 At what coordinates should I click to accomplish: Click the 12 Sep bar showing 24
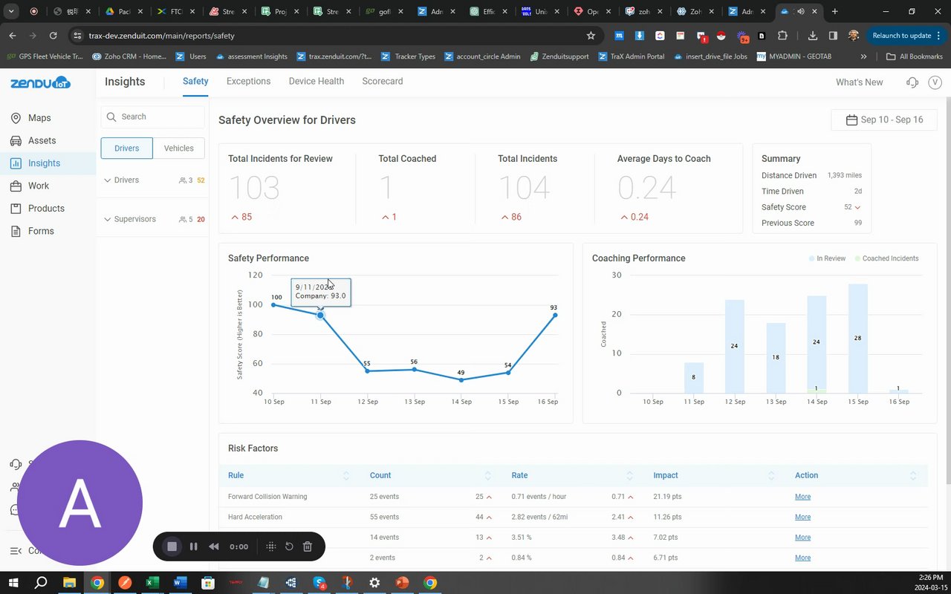(735, 347)
